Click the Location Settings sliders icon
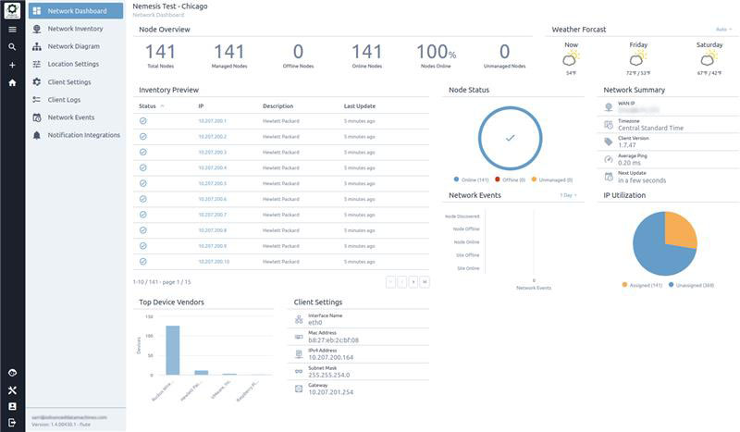 [37, 64]
